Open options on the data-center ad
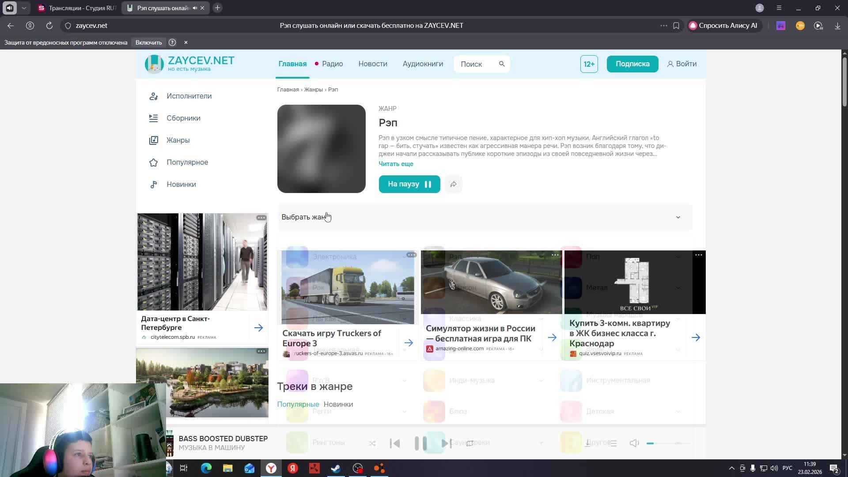The width and height of the screenshot is (848, 477). 261,218
